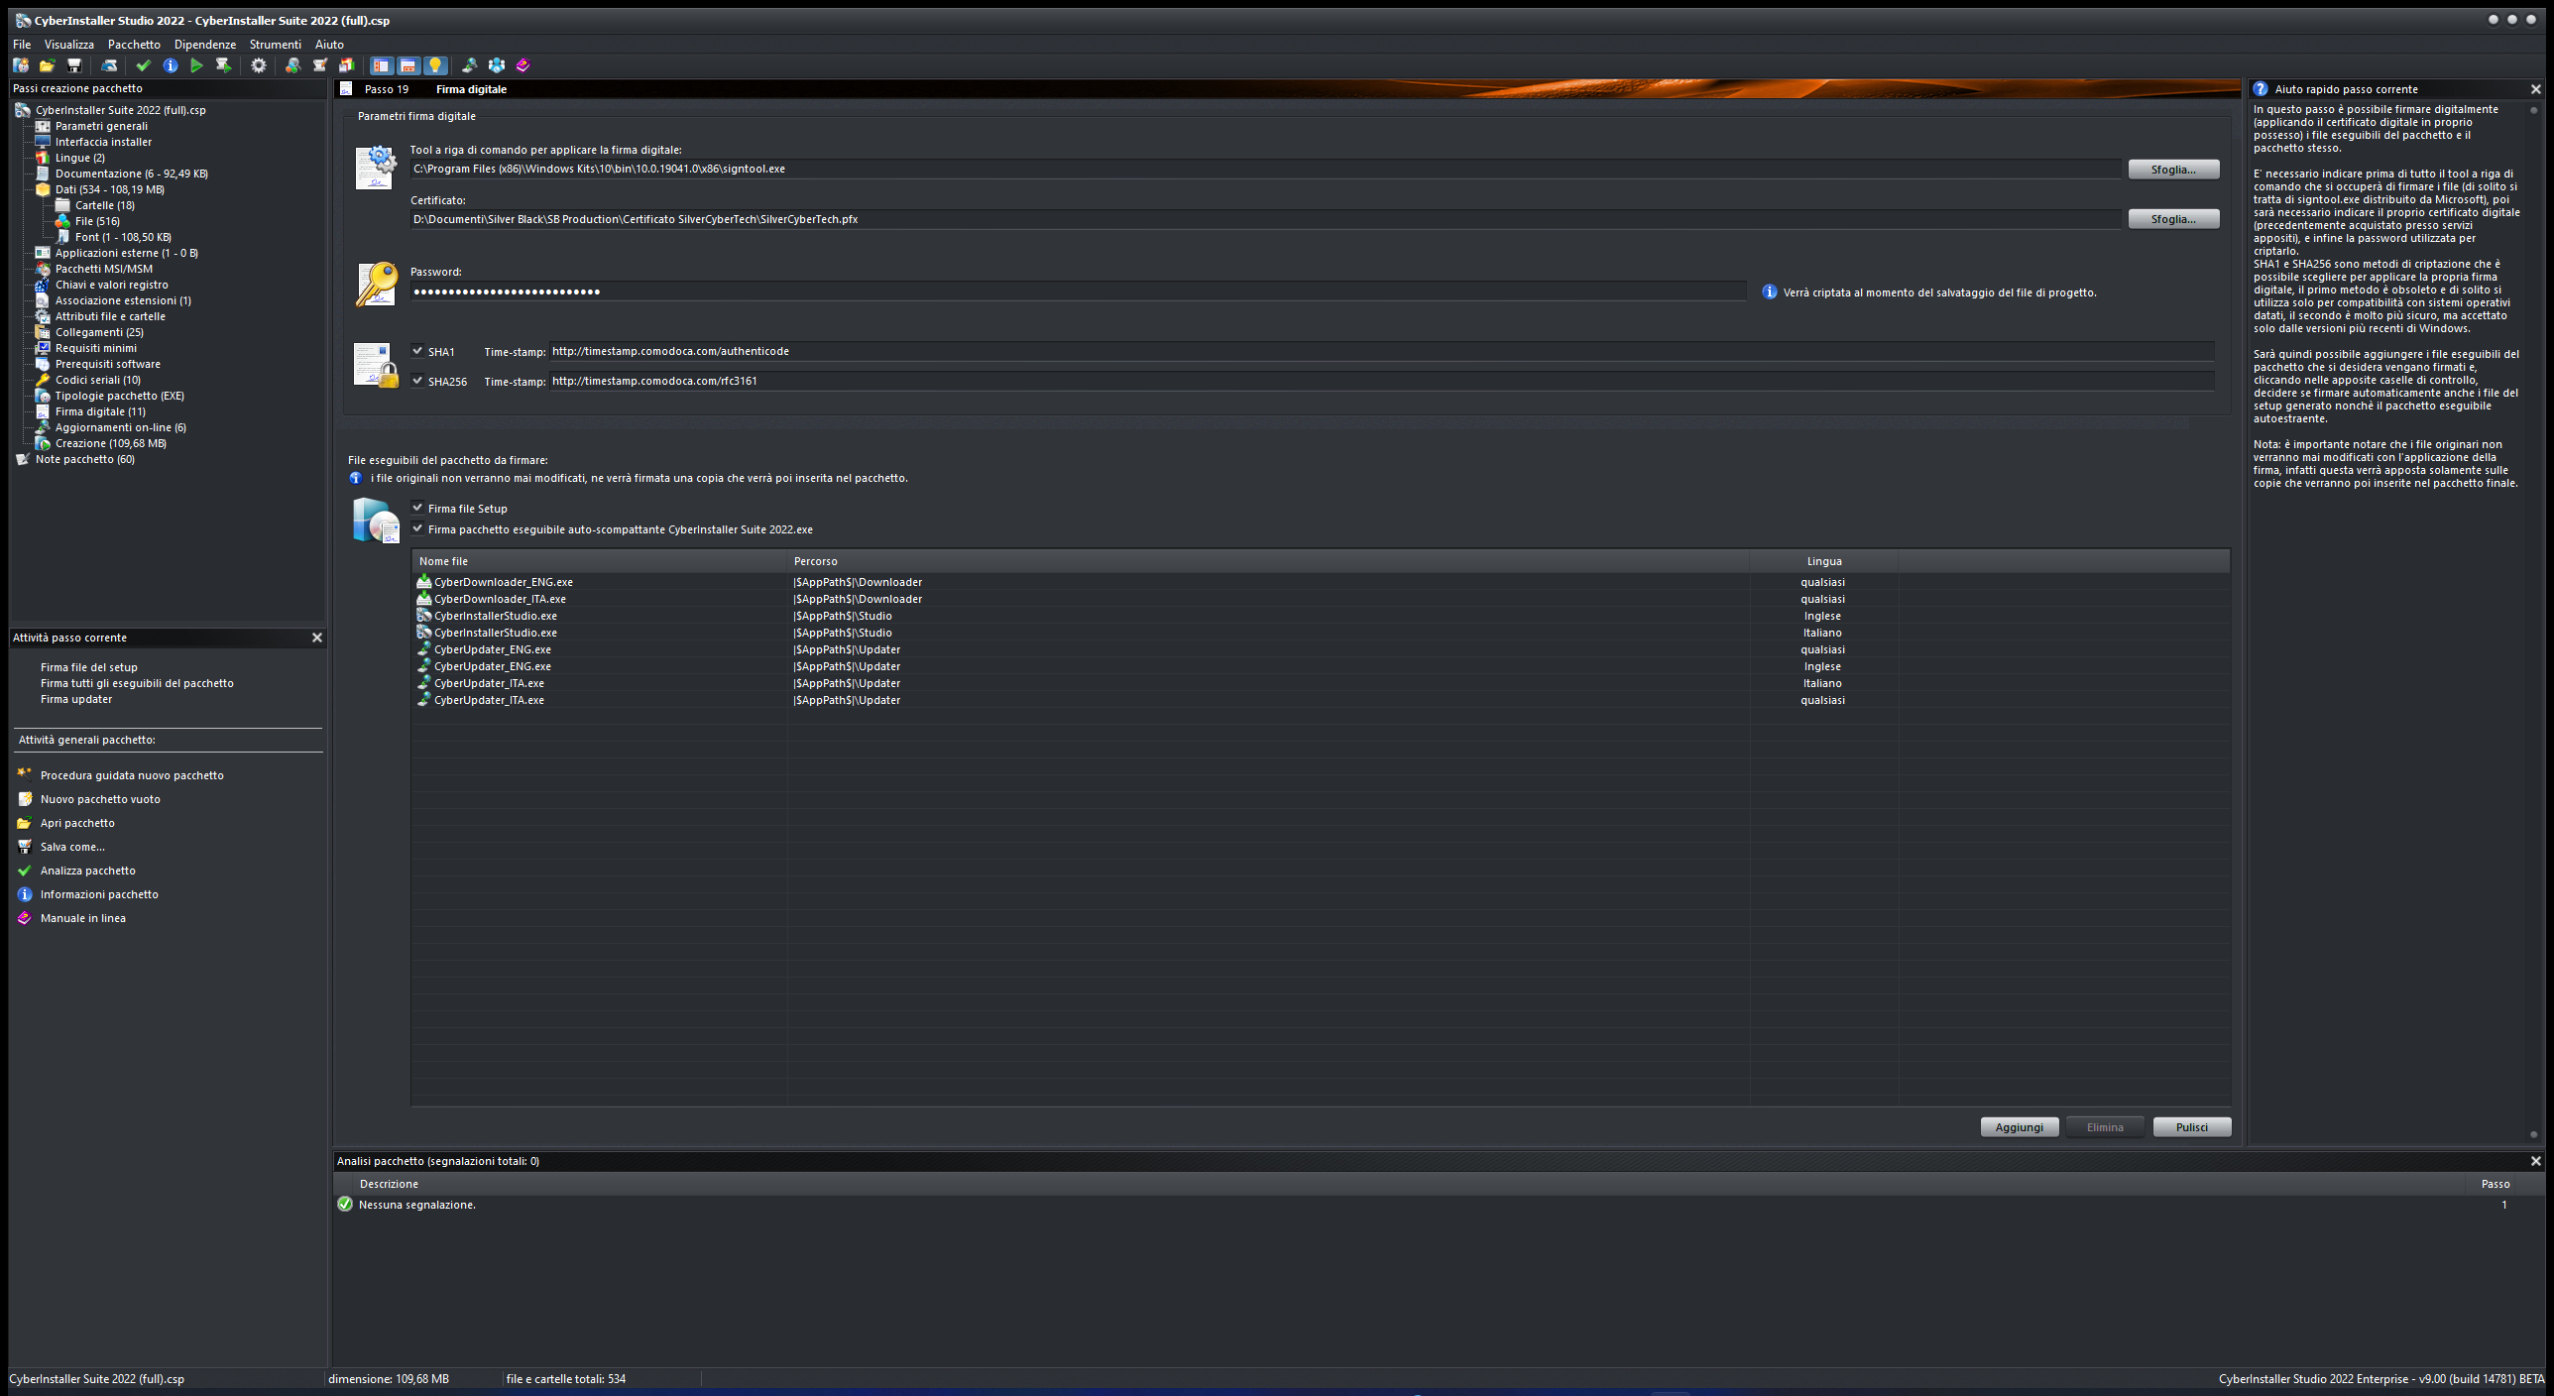Click the blue back arrow toolbar icon
2554x1396 pixels.
(x=109, y=65)
